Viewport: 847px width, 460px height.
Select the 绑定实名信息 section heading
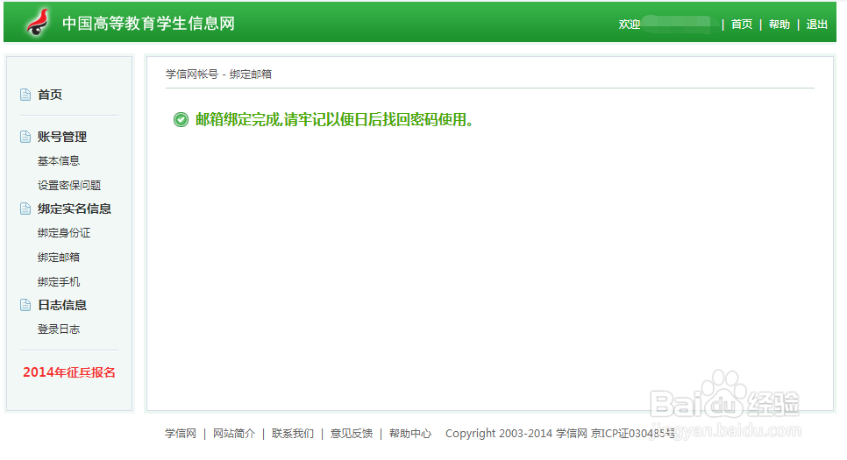click(x=75, y=209)
